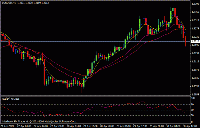Click the 1.3315 price axis value
This screenshot has width=200, height=128.
[x=195, y=20]
